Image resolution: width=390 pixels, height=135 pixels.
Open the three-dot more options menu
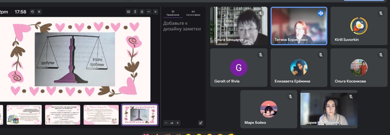point(149,12)
